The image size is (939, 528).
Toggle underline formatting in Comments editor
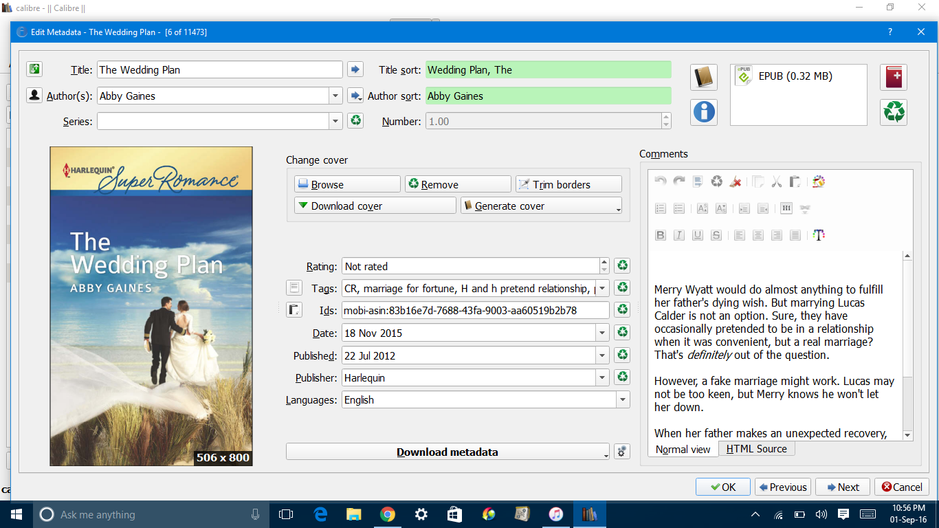coord(698,235)
